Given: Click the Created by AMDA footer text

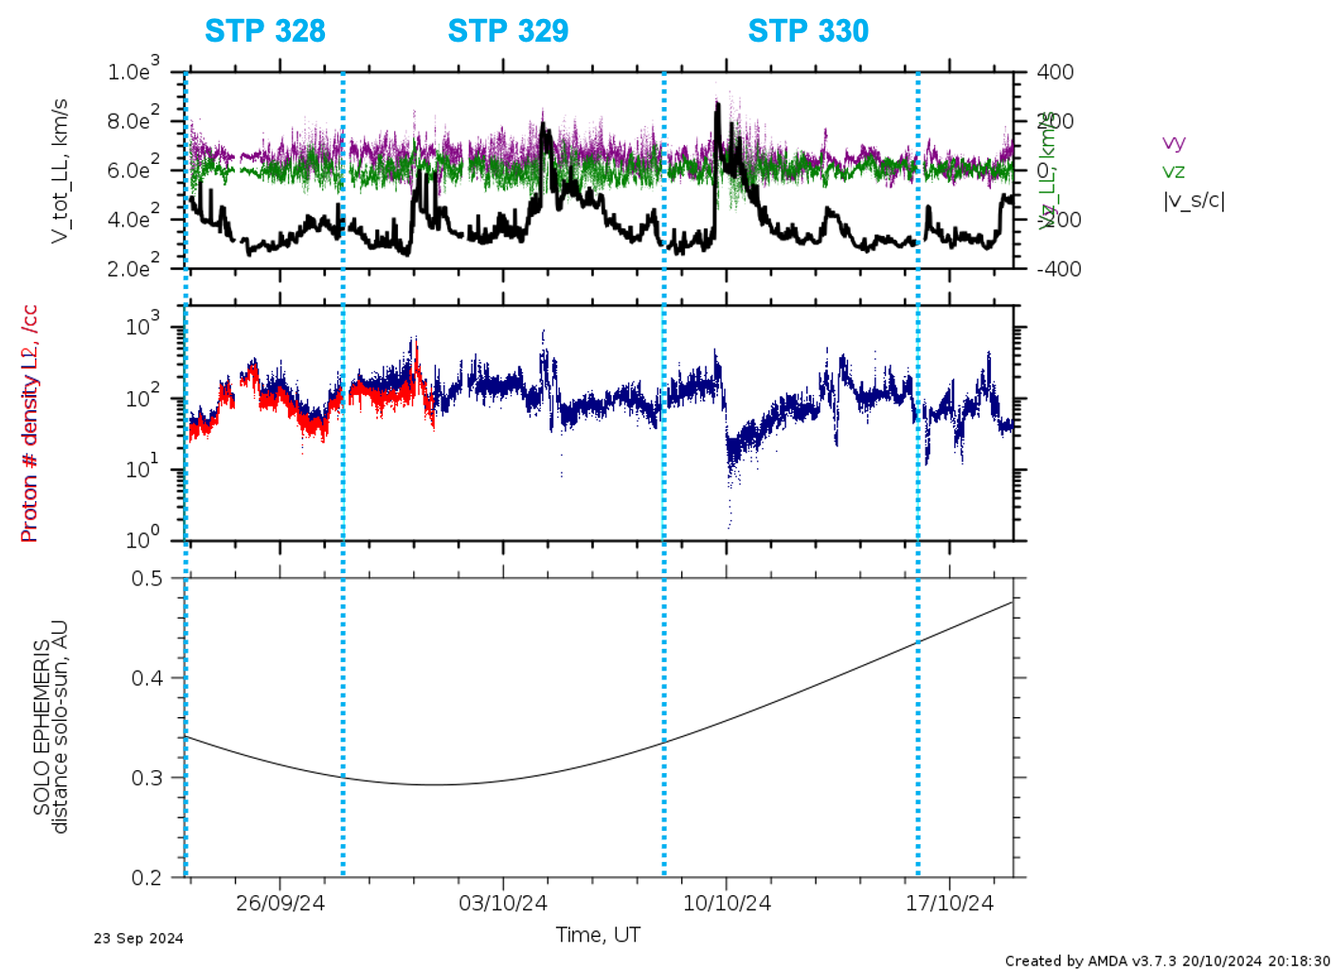Looking at the screenshot, I should click(1167, 961).
